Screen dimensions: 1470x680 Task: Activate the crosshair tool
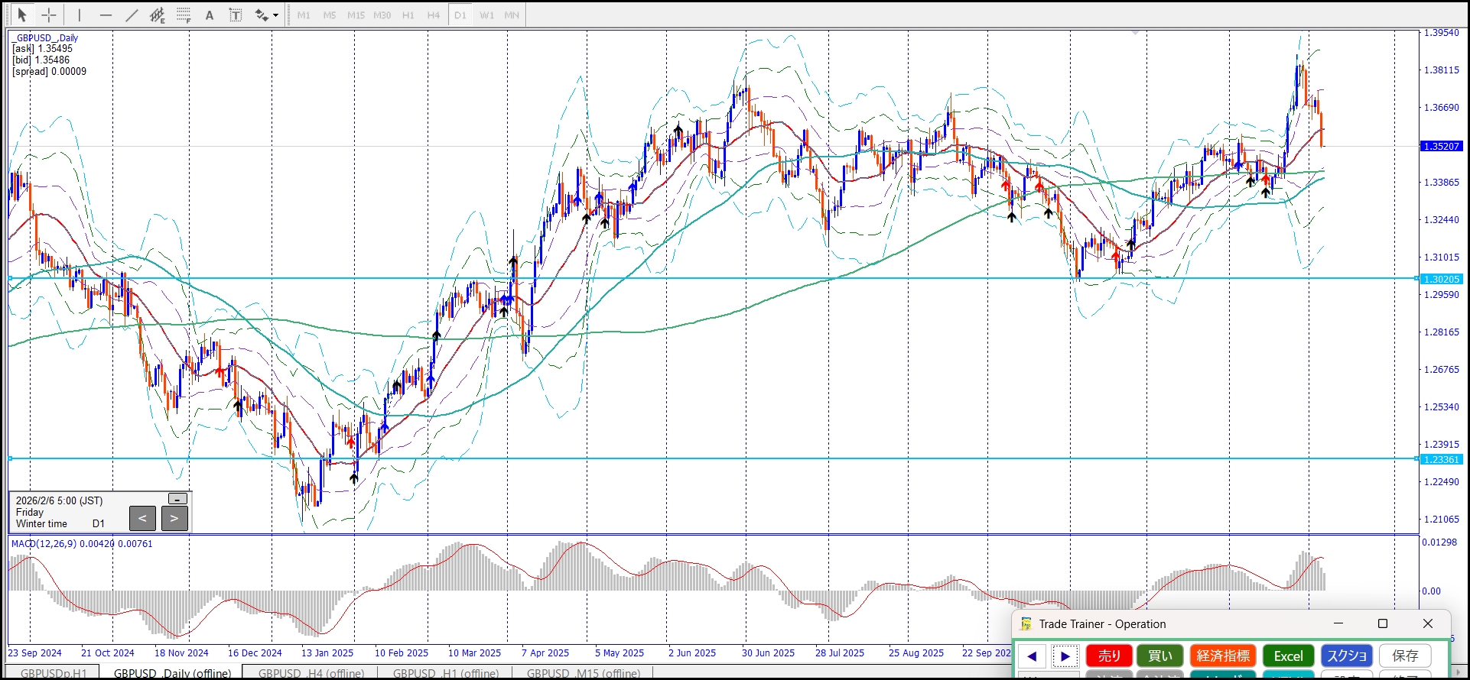coord(49,15)
